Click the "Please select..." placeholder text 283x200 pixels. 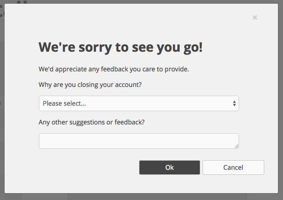64,103
